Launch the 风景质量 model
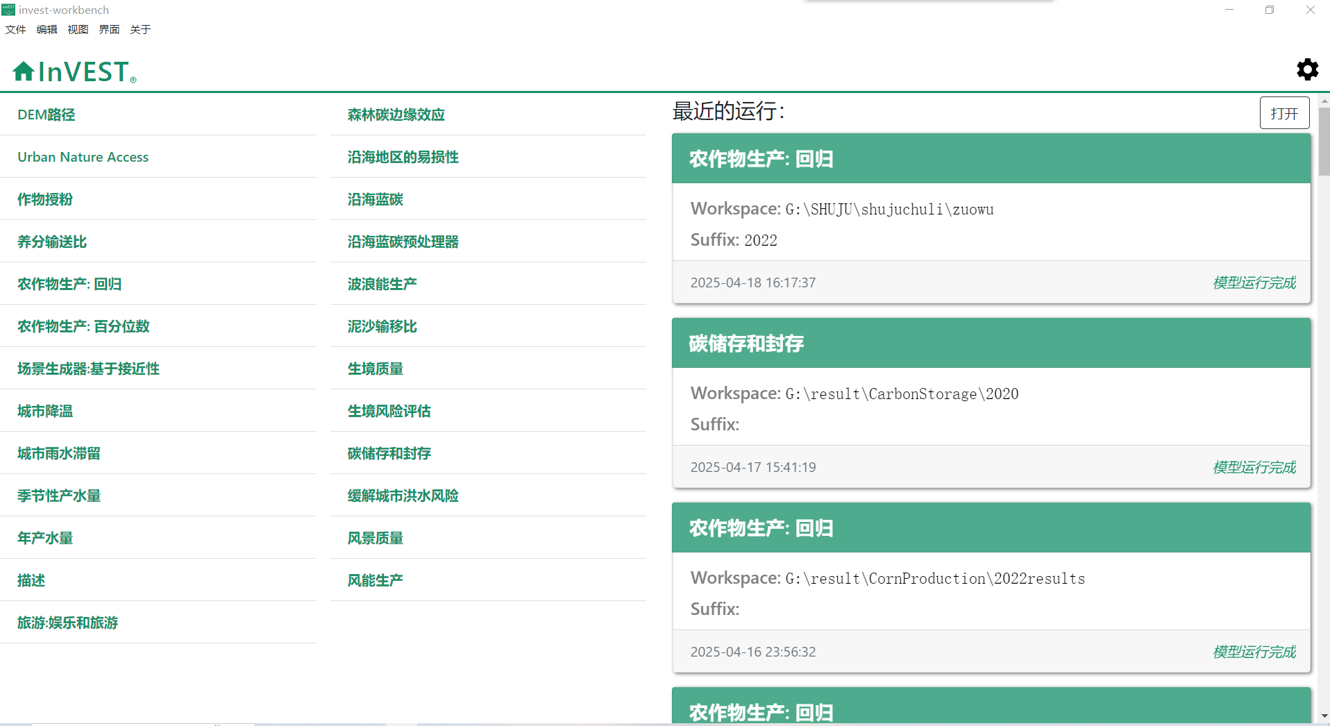 (488, 538)
